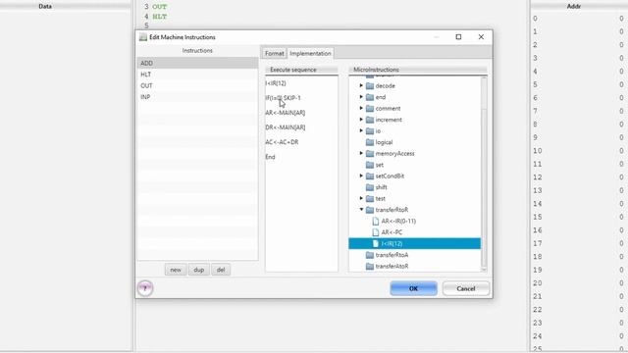Open the purple help question mark button
The image size is (628, 353).
coord(145,288)
